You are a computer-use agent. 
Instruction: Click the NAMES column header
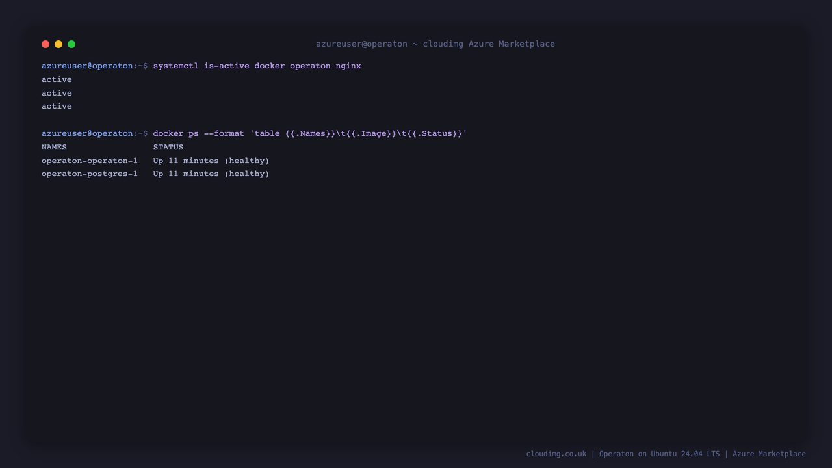point(54,147)
